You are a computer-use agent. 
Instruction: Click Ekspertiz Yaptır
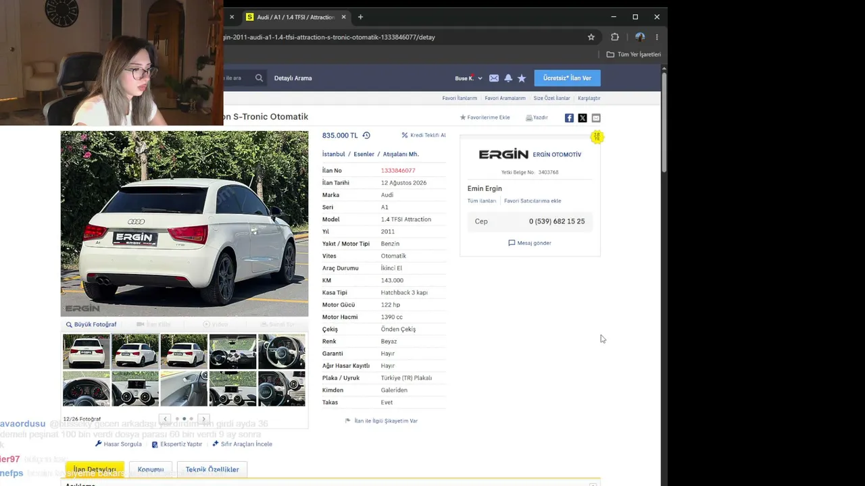click(x=177, y=444)
